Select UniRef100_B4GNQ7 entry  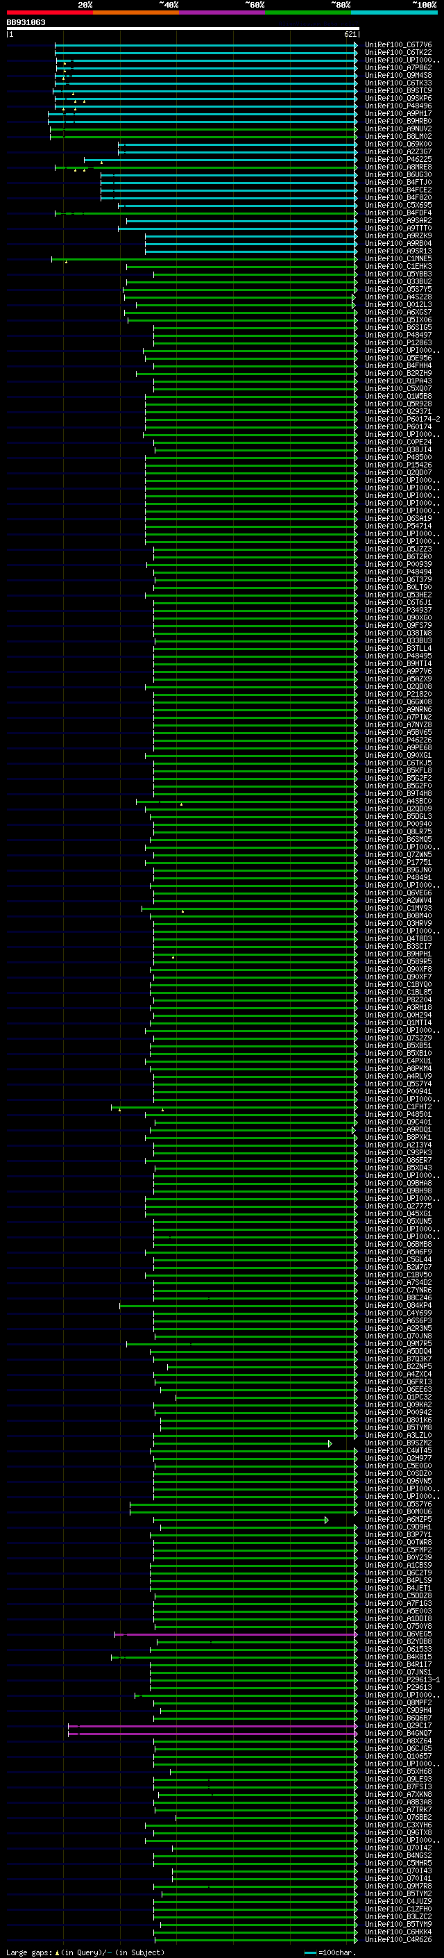398,1734
